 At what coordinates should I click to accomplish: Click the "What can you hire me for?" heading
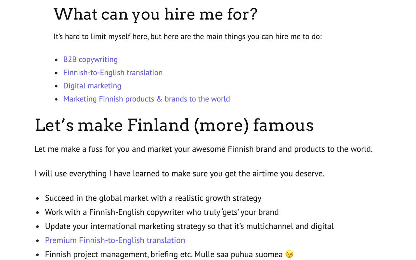155,14
